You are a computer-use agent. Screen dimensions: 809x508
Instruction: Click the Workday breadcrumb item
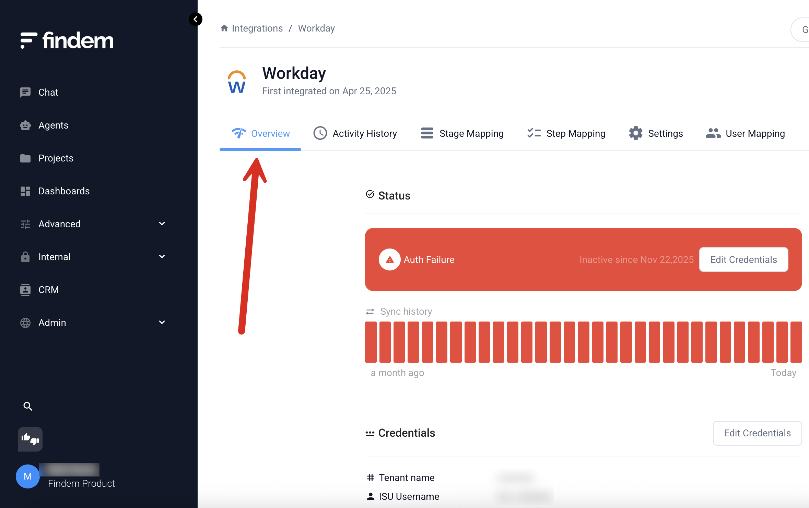click(x=316, y=28)
